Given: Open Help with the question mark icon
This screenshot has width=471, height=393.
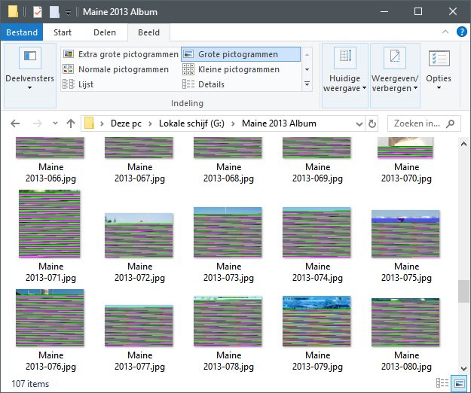Looking at the screenshot, I should tap(461, 32).
